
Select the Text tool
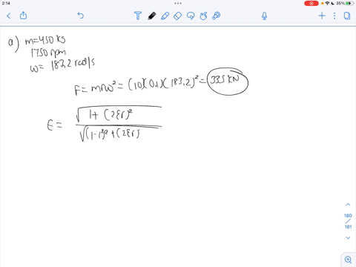click(x=138, y=16)
